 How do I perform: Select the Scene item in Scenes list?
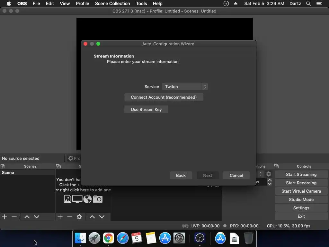28,172
